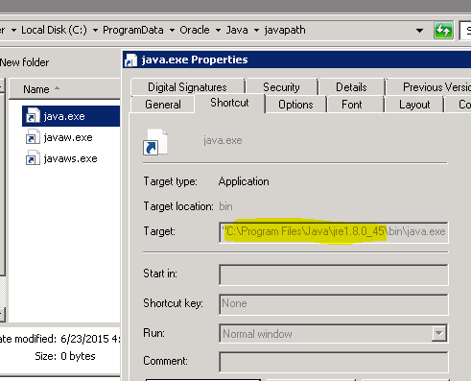Click the Size 0 bytes detail

tap(65, 356)
